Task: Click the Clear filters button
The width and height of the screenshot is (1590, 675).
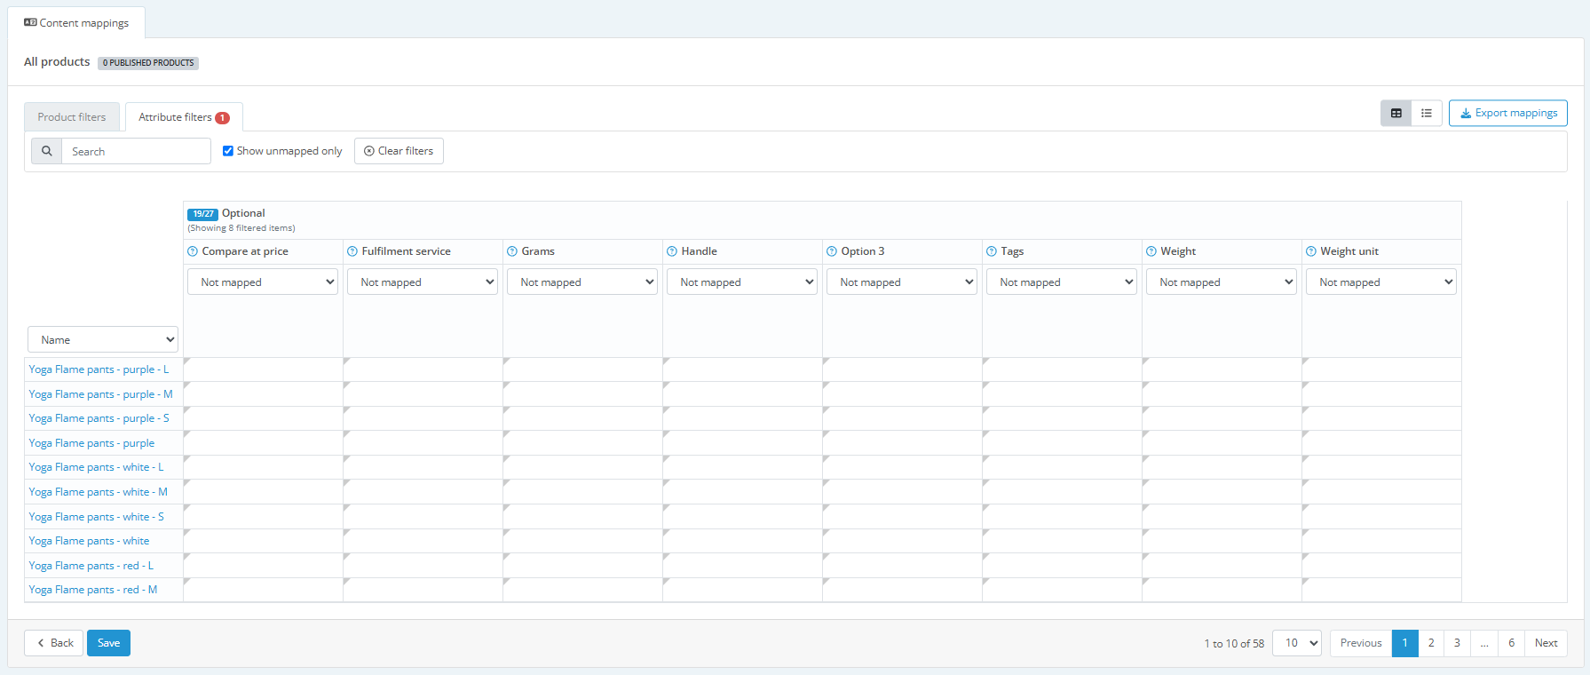Action: tap(399, 151)
